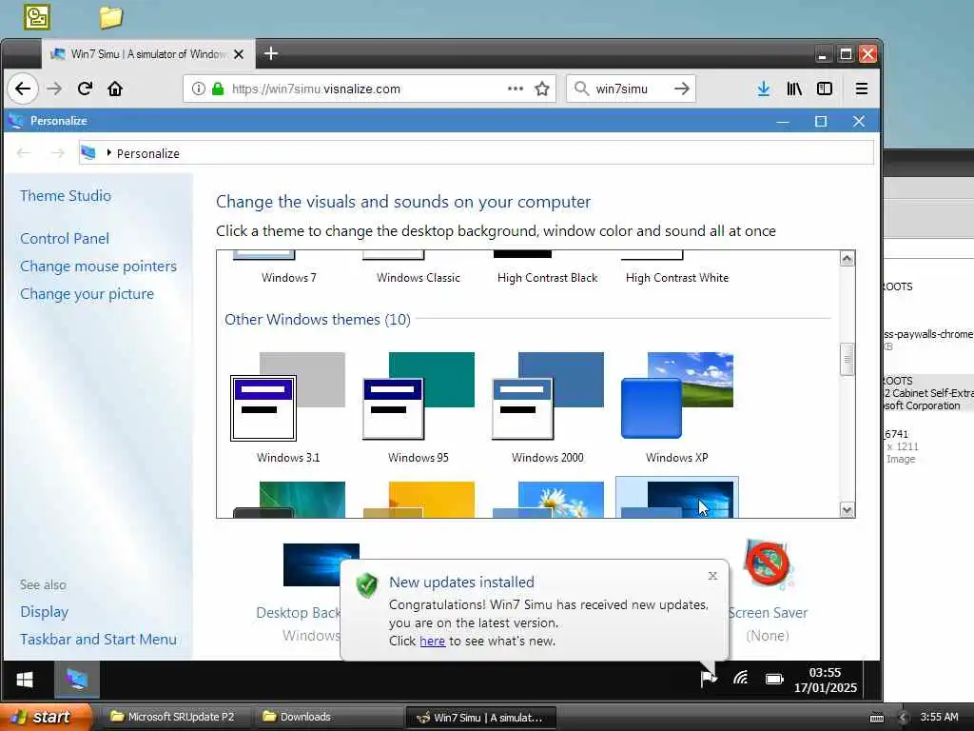Open the Screen Saver icon
The image size is (974, 731).
point(768,563)
